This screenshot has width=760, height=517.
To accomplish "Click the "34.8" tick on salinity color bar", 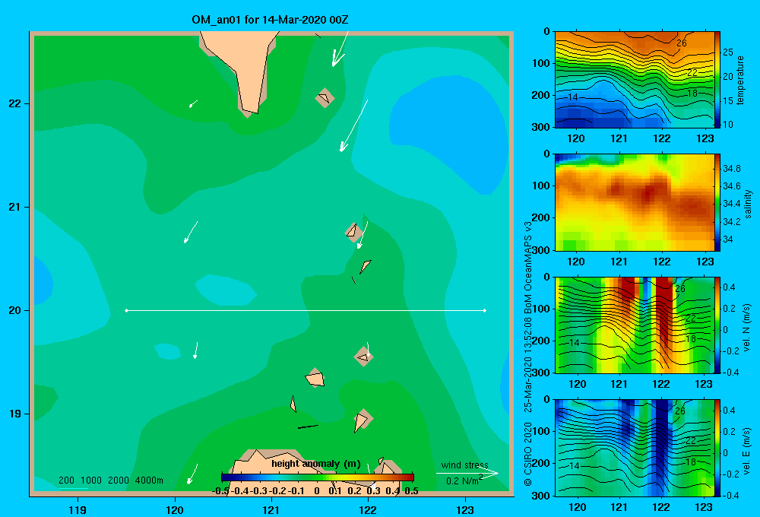I will point(731,168).
